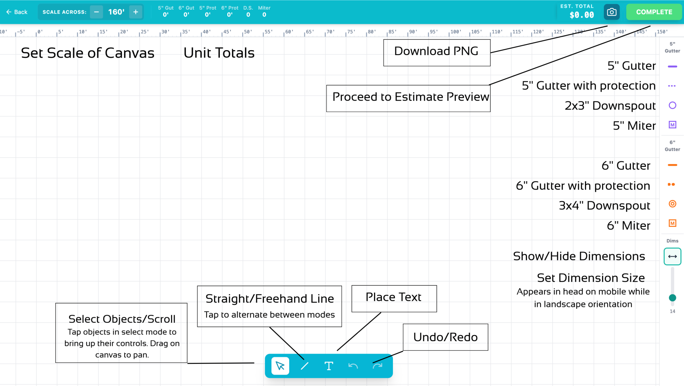684x386 pixels.
Task: Increase scale across with plus button
Action: [136, 12]
